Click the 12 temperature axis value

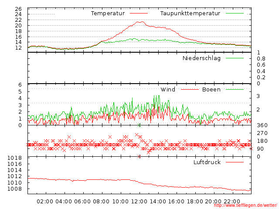coord(18,48)
